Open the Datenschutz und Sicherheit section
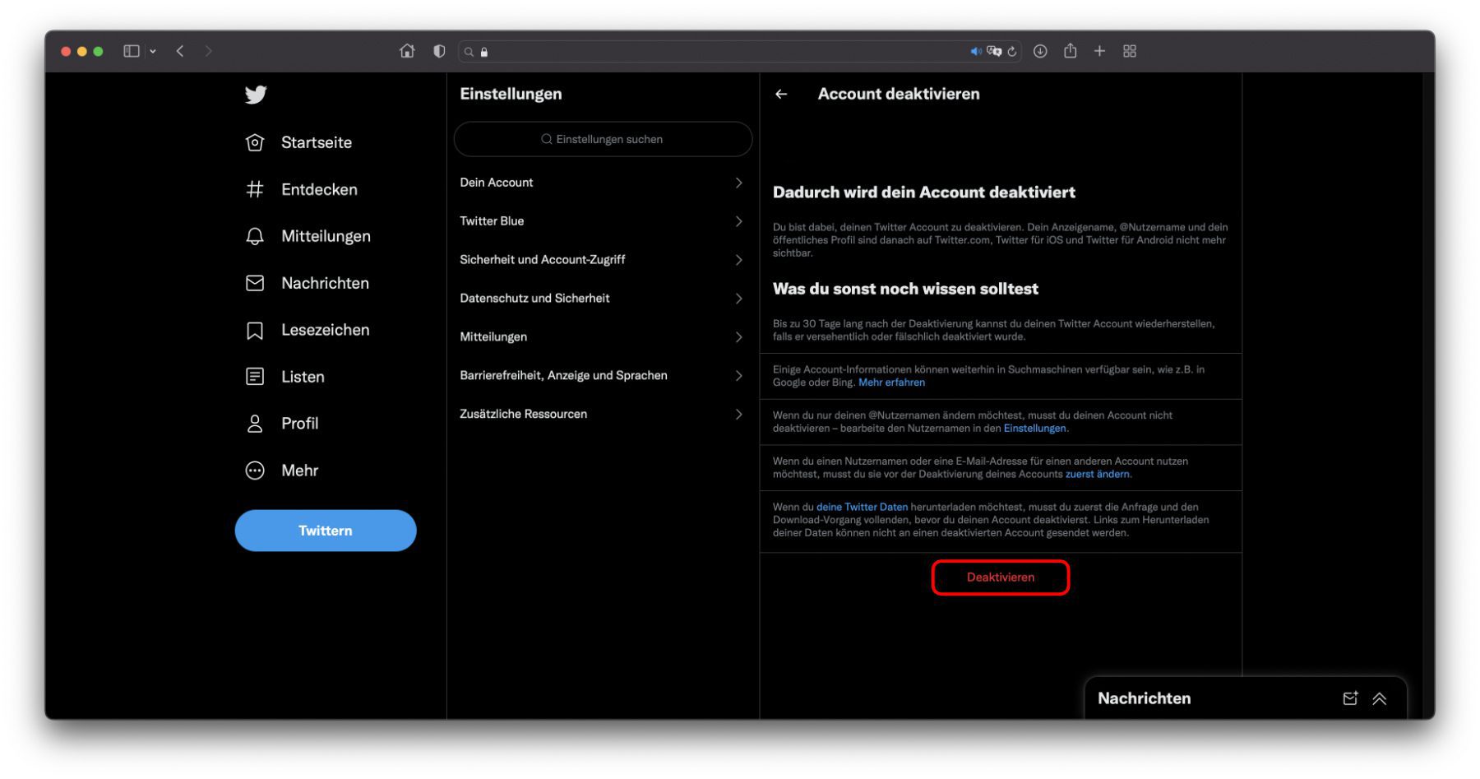This screenshot has height=779, width=1480. (601, 298)
